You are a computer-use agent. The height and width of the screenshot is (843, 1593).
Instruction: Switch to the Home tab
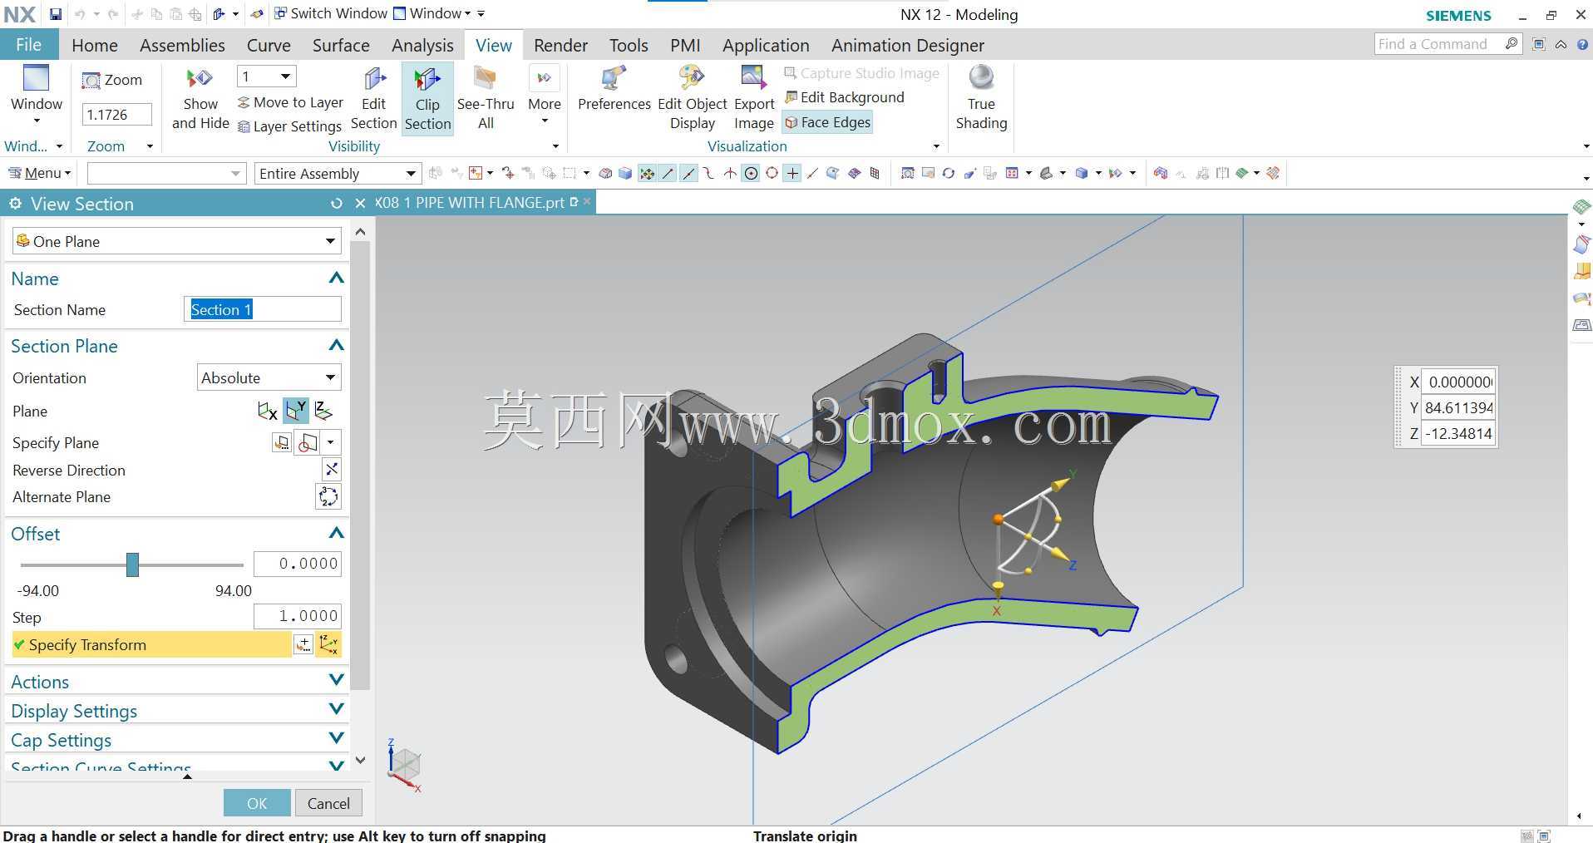pos(94,45)
